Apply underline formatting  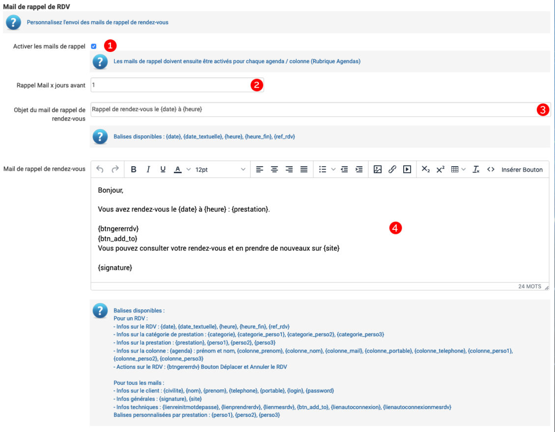[x=163, y=169]
